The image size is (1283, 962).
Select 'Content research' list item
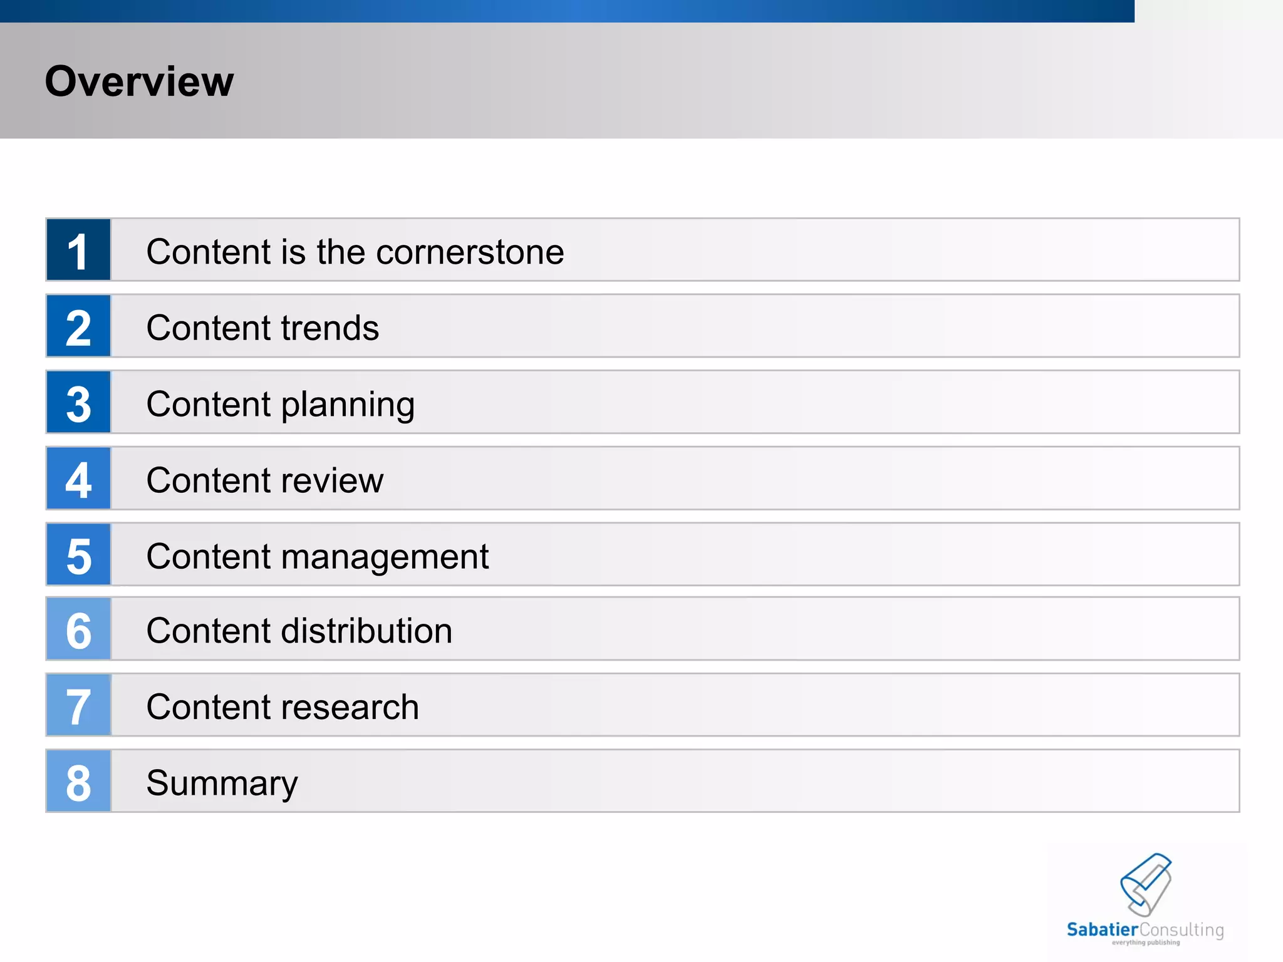pos(283,707)
